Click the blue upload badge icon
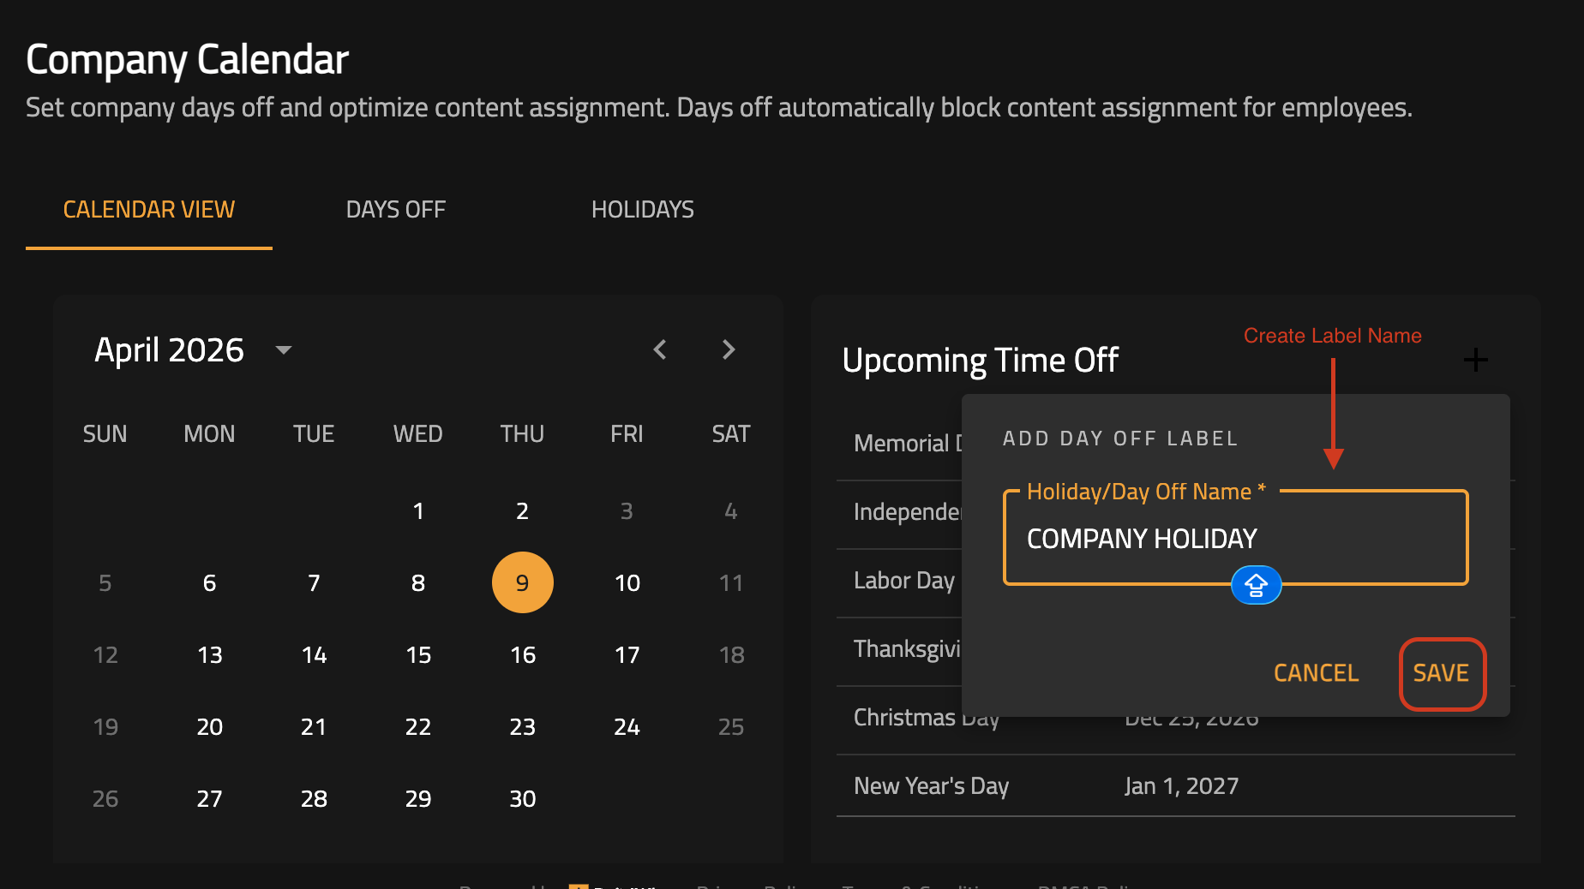This screenshot has width=1584, height=889. (1256, 585)
